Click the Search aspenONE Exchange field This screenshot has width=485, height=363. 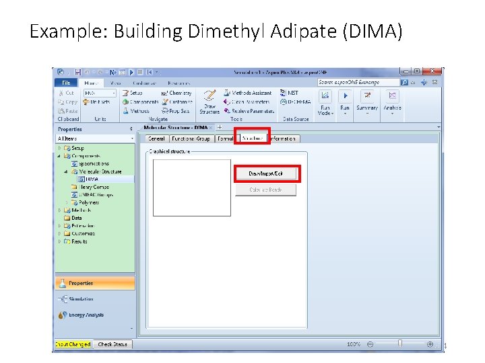click(358, 83)
